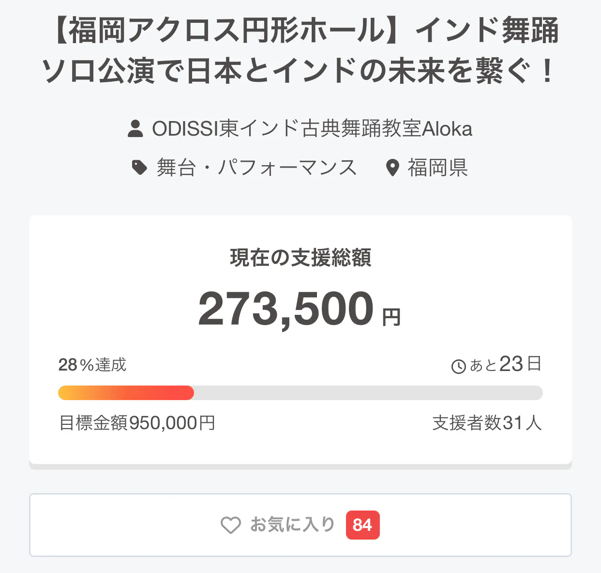The height and width of the screenshot is (573, 601).
Task: Click the heart icon in お気に入り button
Action: [x=231, y=525]
